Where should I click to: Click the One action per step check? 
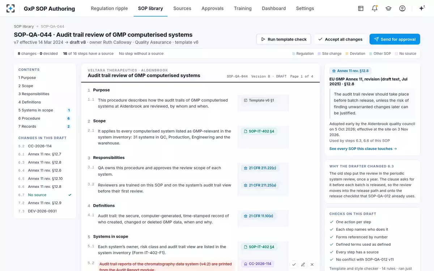350,222
